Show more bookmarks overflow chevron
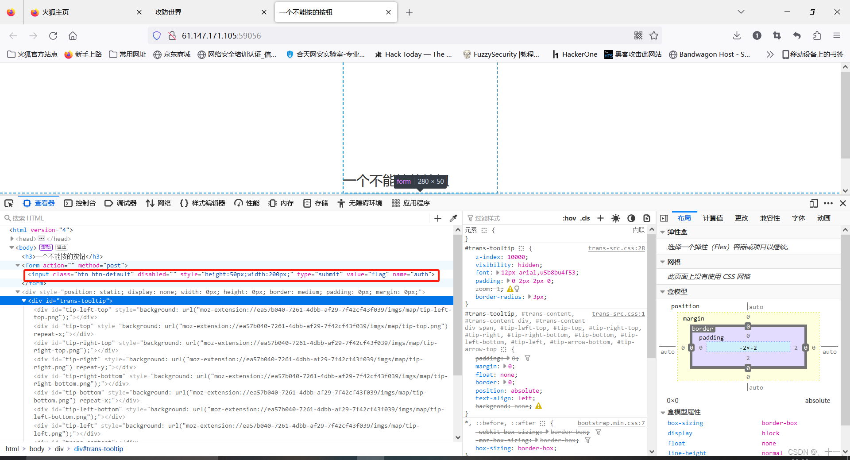This screenshot has width=850, height=460. point(770,54)
